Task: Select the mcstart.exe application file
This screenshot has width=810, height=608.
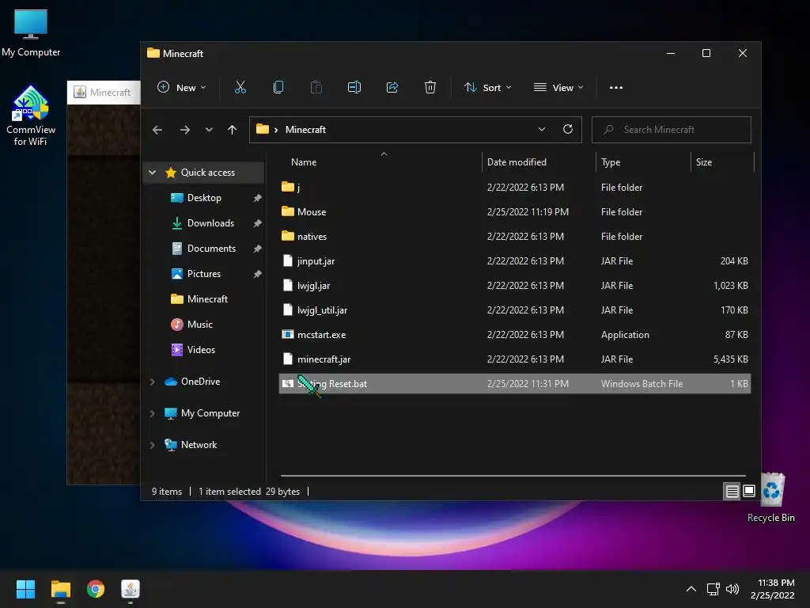Action: 514,335
